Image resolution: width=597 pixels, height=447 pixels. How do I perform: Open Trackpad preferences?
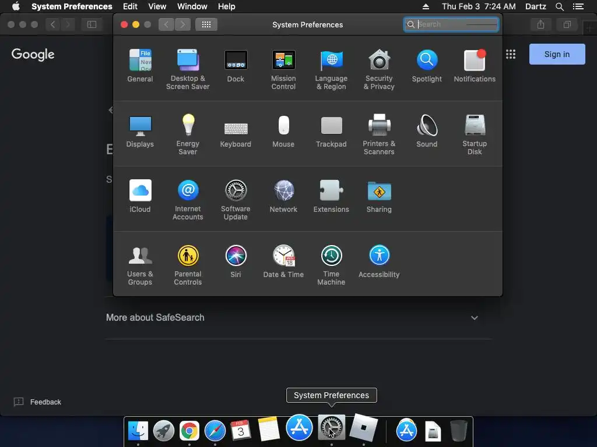click(x=331, y=131)
